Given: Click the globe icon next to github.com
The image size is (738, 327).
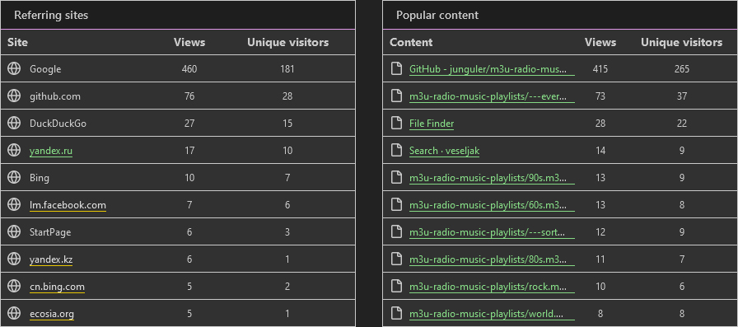Looking at the screenshot, I should [14, 96].
